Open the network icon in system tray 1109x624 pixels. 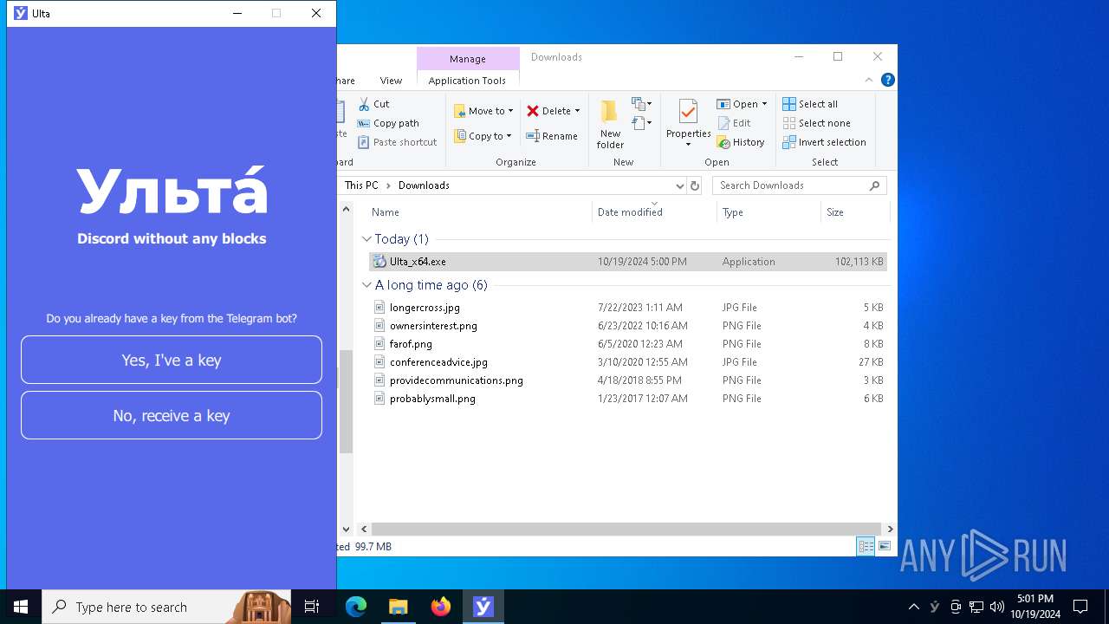pyautogui.click(x=976, y=607)
